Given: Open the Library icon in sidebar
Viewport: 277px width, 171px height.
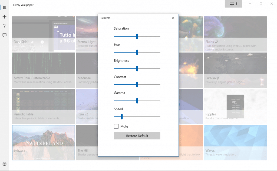Looking at the screenshot, I should click(x=4, y=7).
